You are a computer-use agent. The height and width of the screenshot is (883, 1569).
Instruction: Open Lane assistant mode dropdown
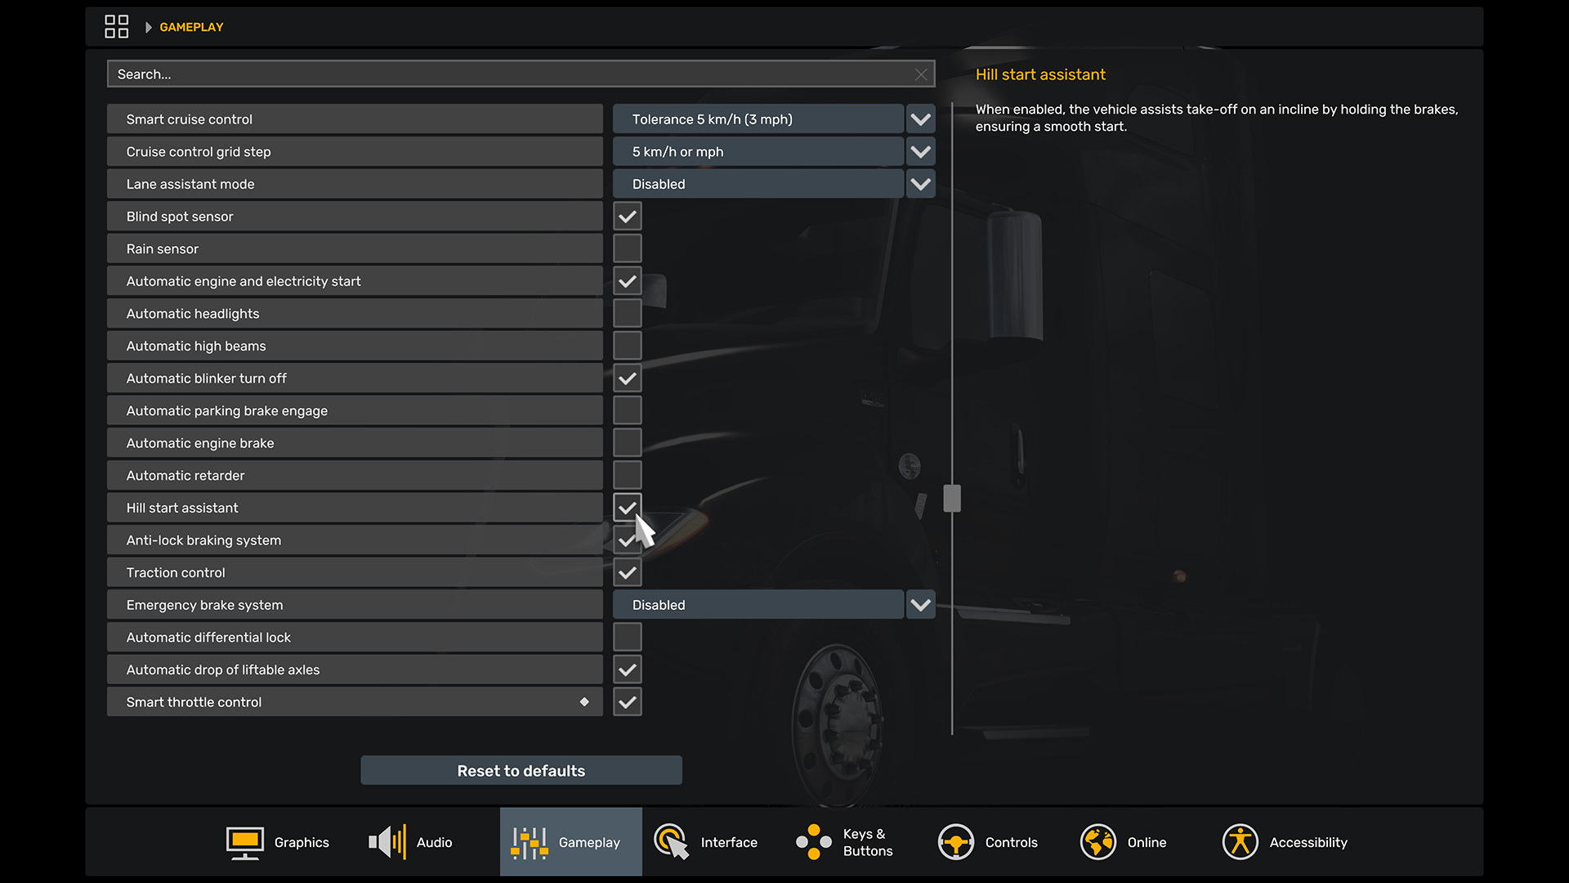(920, 184)
